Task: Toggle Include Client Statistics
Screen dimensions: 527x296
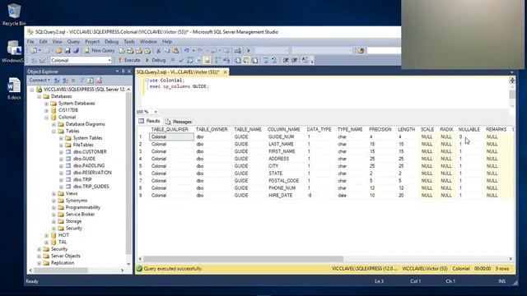Action: tap(226, 60)
